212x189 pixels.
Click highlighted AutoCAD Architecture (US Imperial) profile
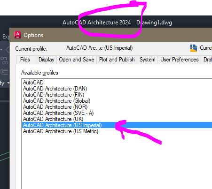click(x=117, y=125)
